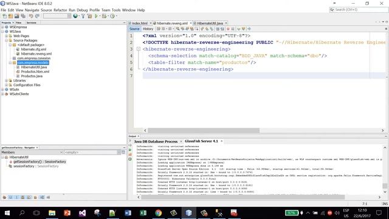This screenshot has height=219, width=389.
Task: Collapse the WSJava project node
Action: (x=2, y=32)
